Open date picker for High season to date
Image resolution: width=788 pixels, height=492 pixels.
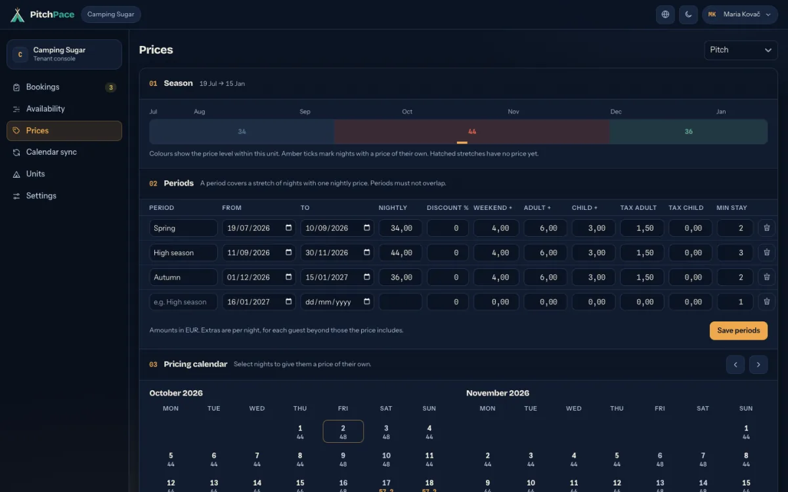(367, 253)
